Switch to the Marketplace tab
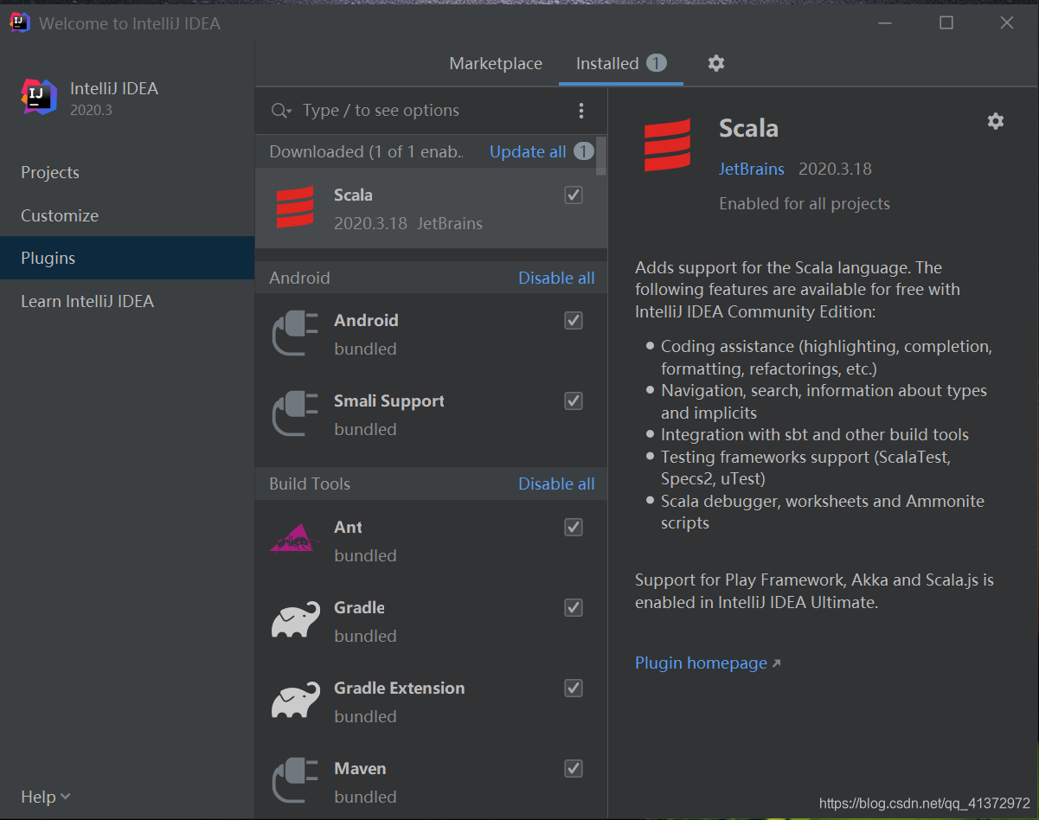1039x820 pixels. pos(496,63)
